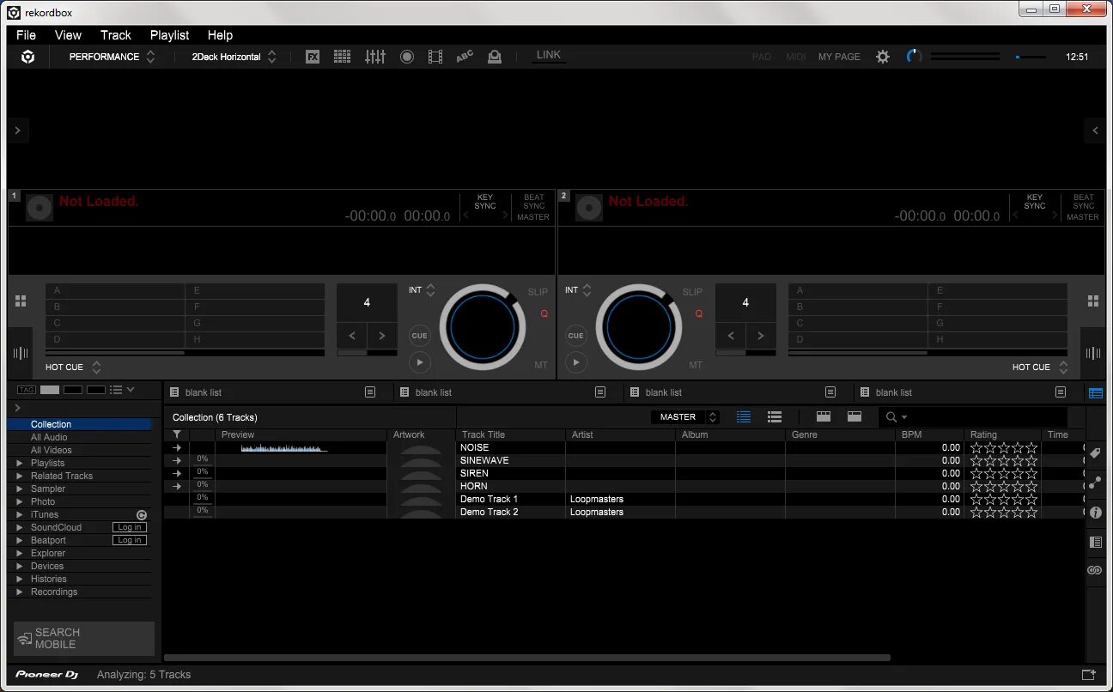Screen dimensions: 1113x692
Task: Click the rekordbox logo icon in toolbar
Action: coord(28,57)
